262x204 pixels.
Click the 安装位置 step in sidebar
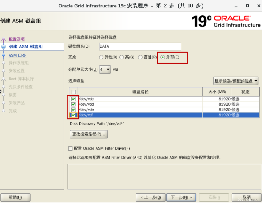point(17,71)
